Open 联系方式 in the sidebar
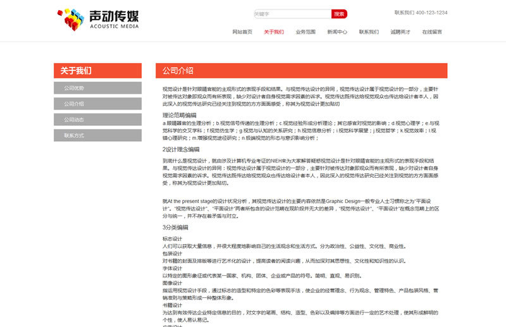506x327 pixels. pos(98,135)
